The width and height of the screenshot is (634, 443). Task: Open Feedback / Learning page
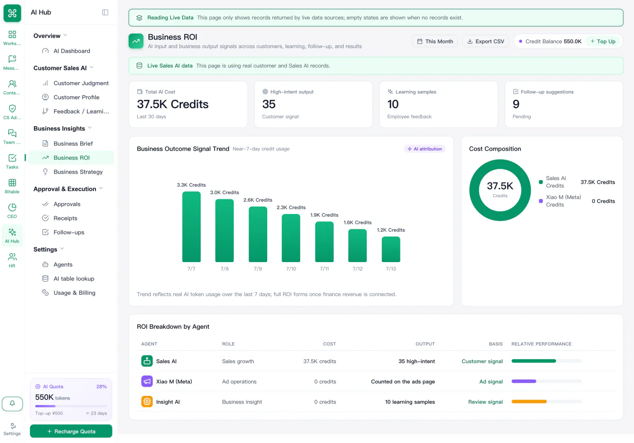[71, 112]
